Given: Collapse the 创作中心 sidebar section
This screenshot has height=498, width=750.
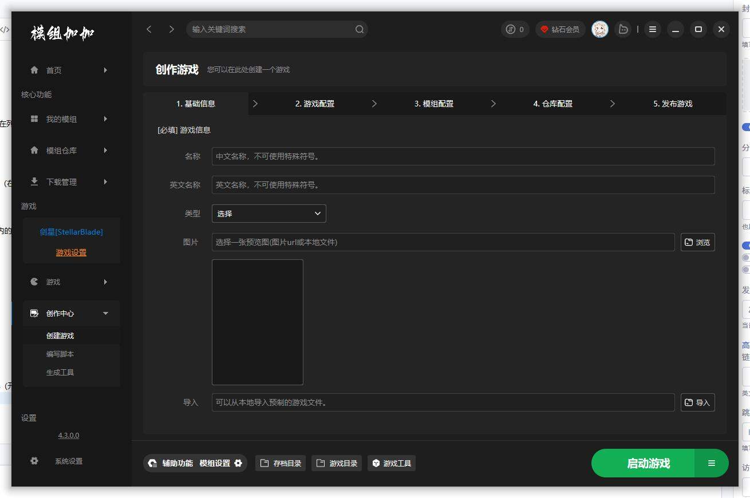Looking at the screenshot, I should click(x=105, y=313).
